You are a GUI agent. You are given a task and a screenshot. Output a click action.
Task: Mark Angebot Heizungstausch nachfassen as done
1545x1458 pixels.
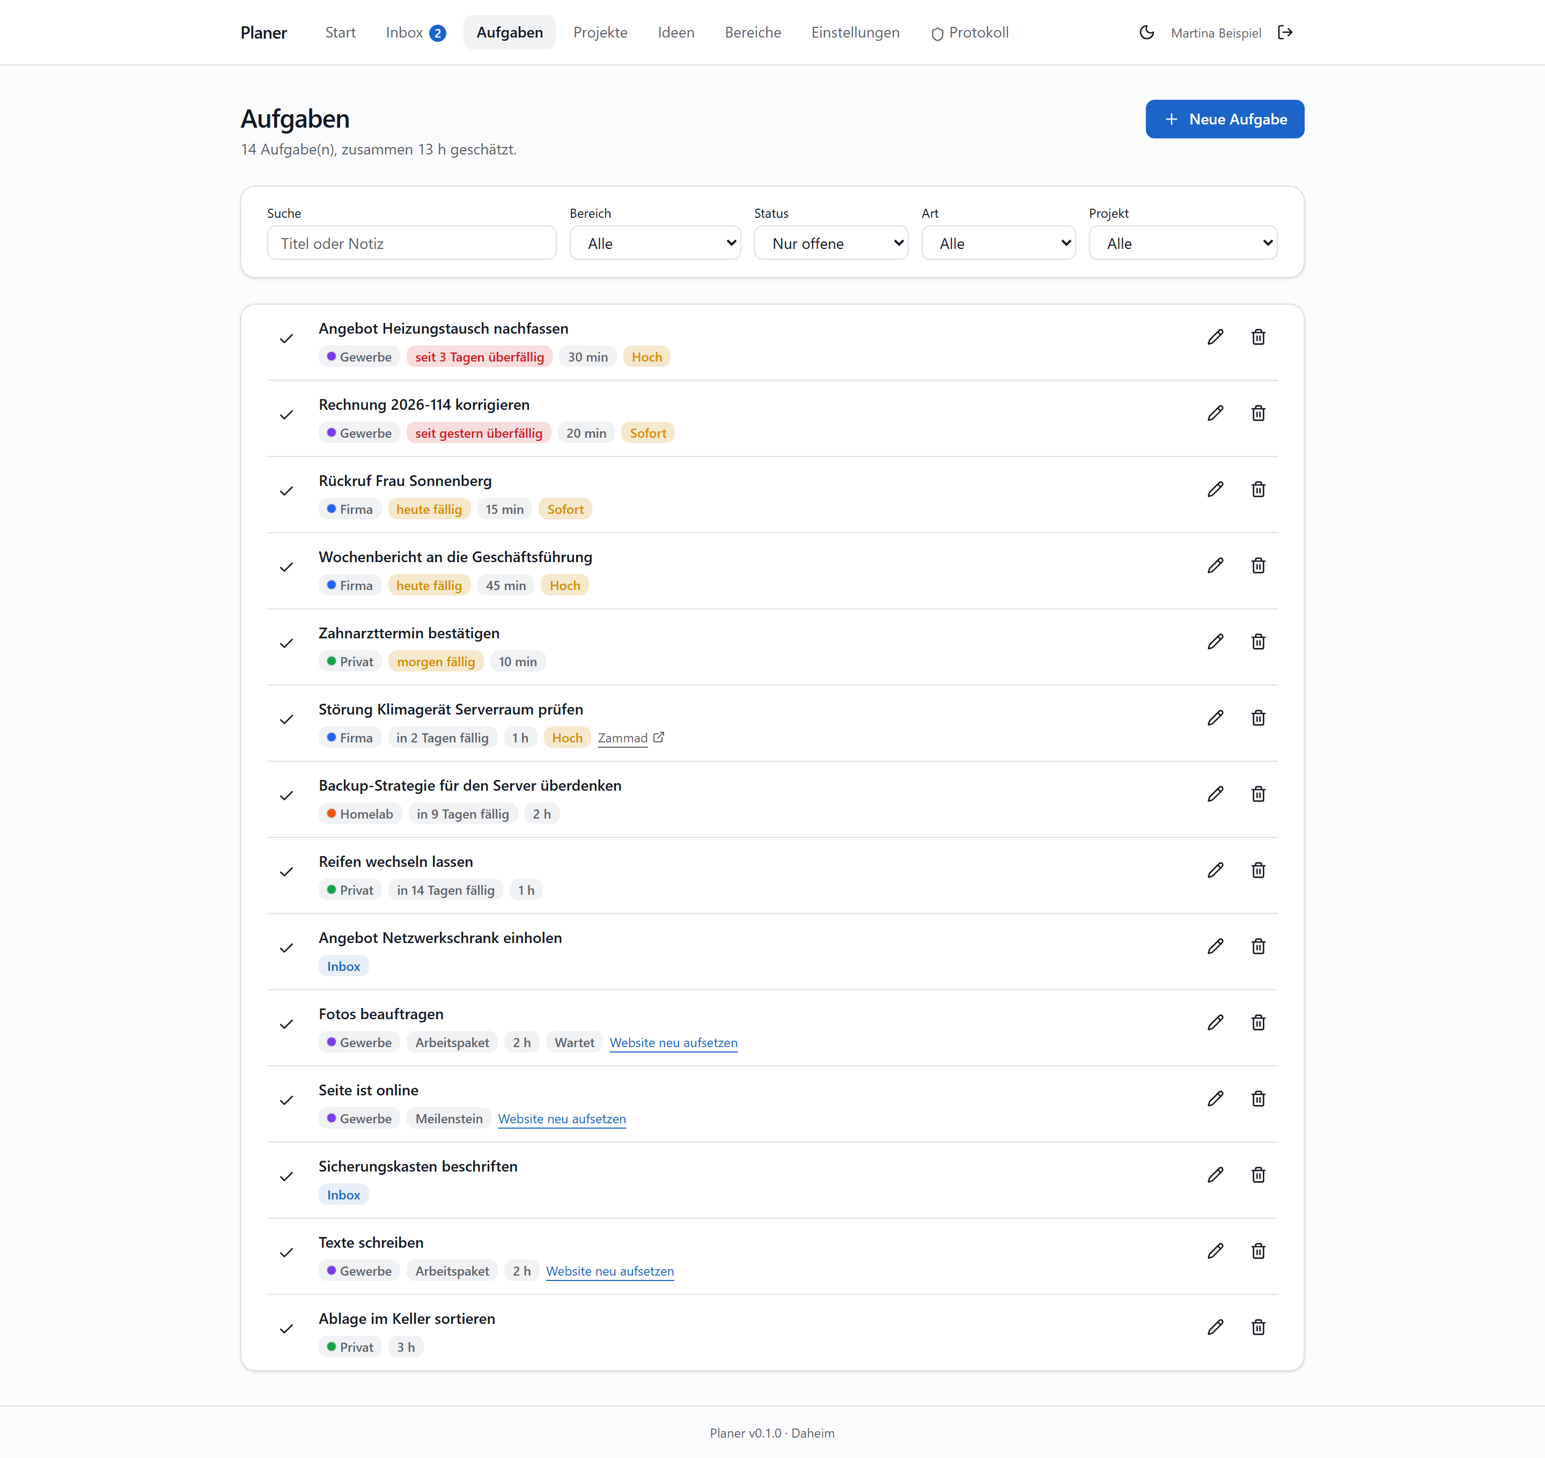pyautogui.click(x=287, y=339)
